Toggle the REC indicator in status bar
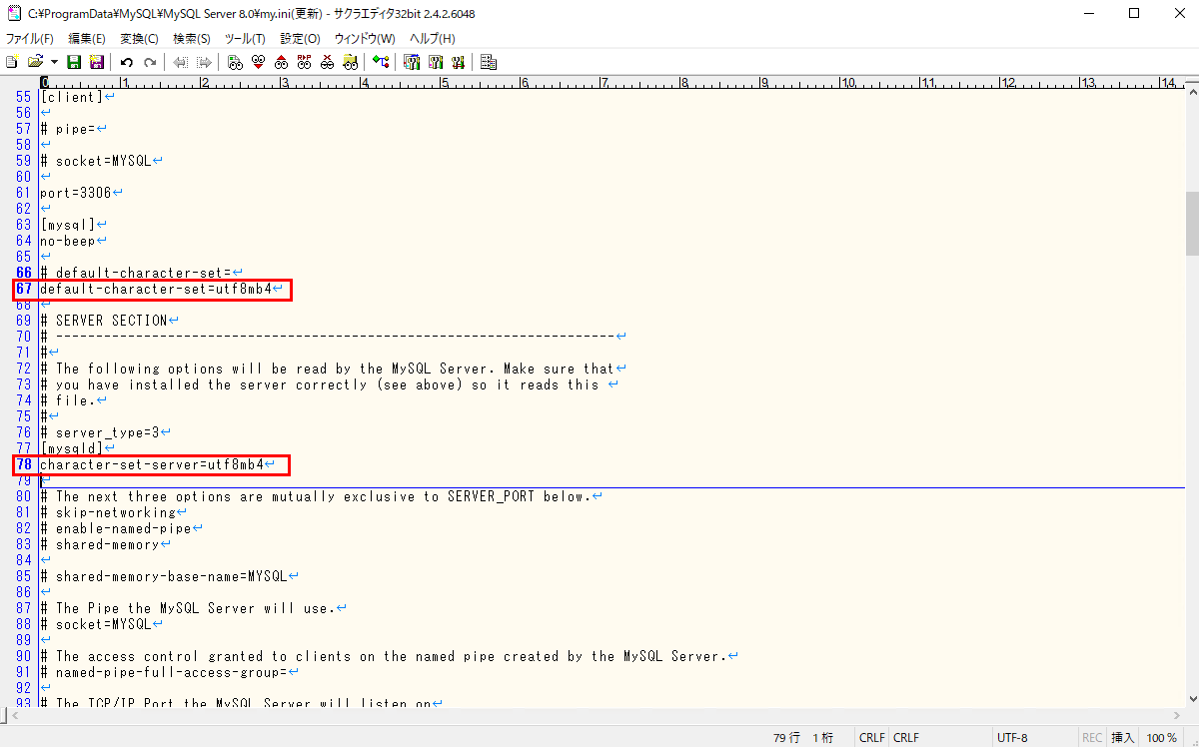Screen dimensions: 1199x747 (x=1092, y=738)
